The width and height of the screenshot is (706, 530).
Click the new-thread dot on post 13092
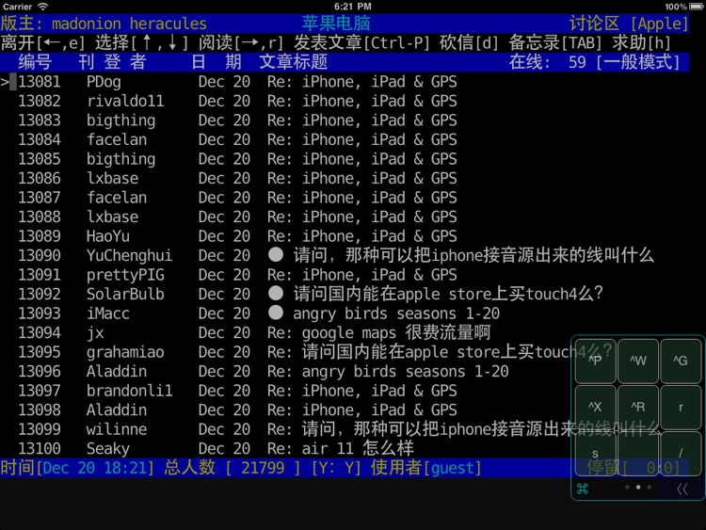(276, 294)
